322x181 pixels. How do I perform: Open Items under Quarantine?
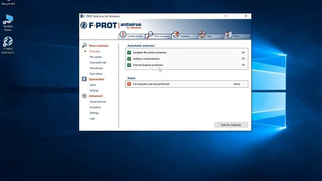click(x=93, y=85)
